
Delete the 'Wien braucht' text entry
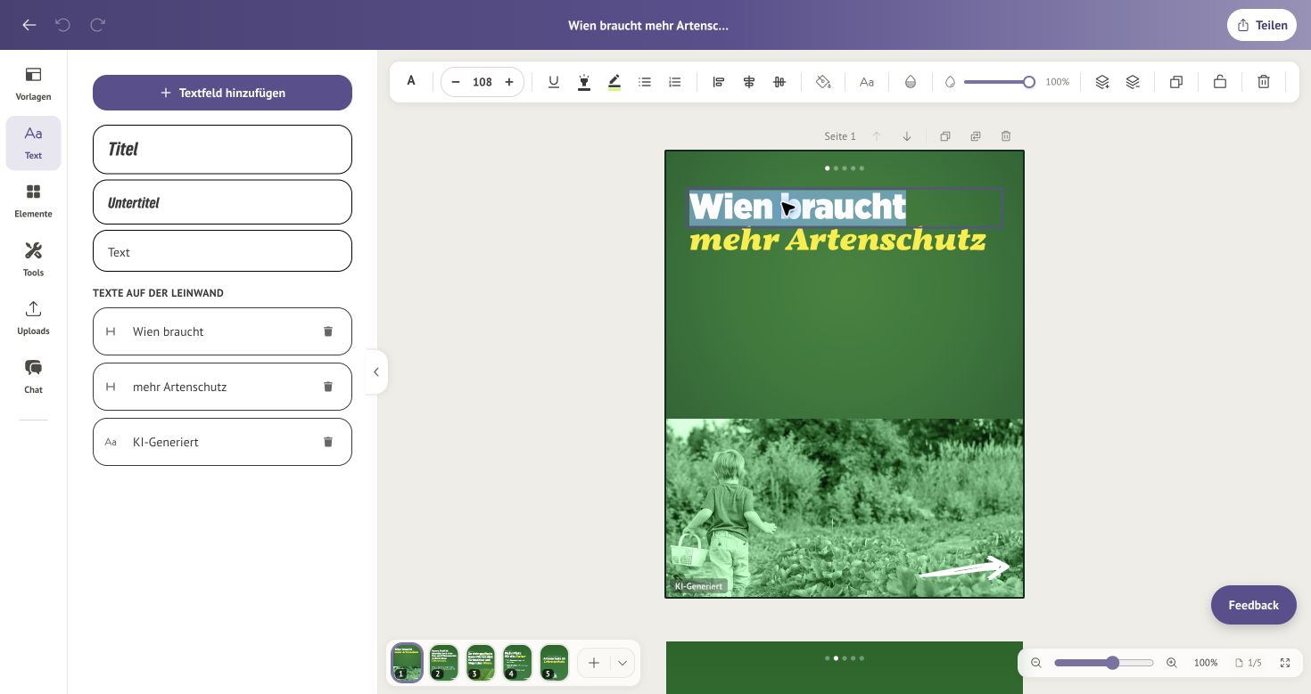[328, 331]
